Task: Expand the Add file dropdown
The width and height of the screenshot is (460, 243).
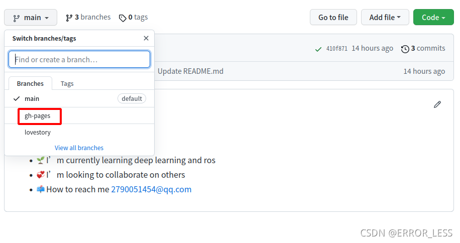Action: coord(385,17)
